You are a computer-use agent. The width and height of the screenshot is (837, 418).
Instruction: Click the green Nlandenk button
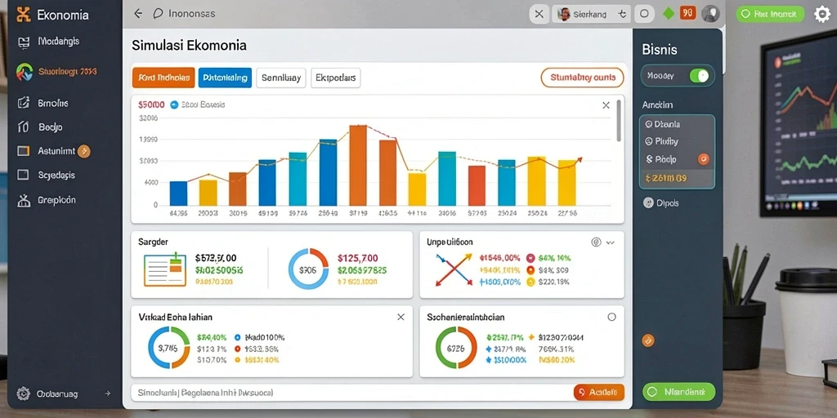(679, 392)
